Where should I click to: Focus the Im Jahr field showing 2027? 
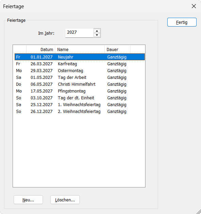[79, 33]
